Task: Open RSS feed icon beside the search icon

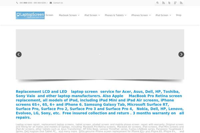Action: pyautogui.click(x=163, y=3)
